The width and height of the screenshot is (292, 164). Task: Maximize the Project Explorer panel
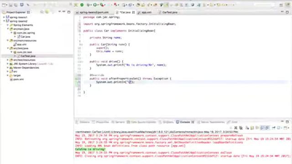[x=69, y=12]
